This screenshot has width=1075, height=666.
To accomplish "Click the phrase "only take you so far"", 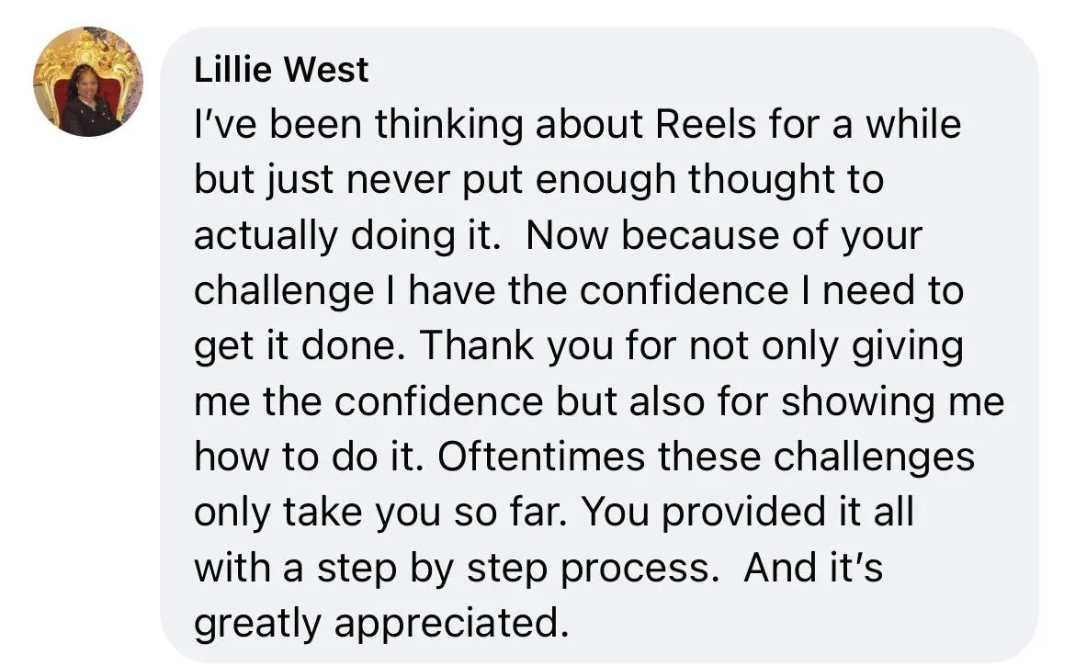I will [379, 512].
